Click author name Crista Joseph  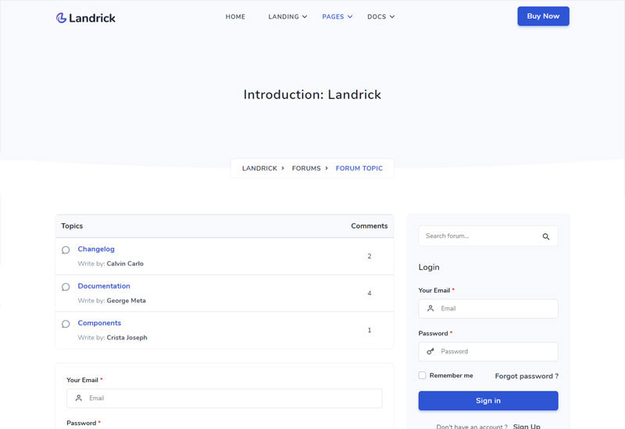(127, 338)
